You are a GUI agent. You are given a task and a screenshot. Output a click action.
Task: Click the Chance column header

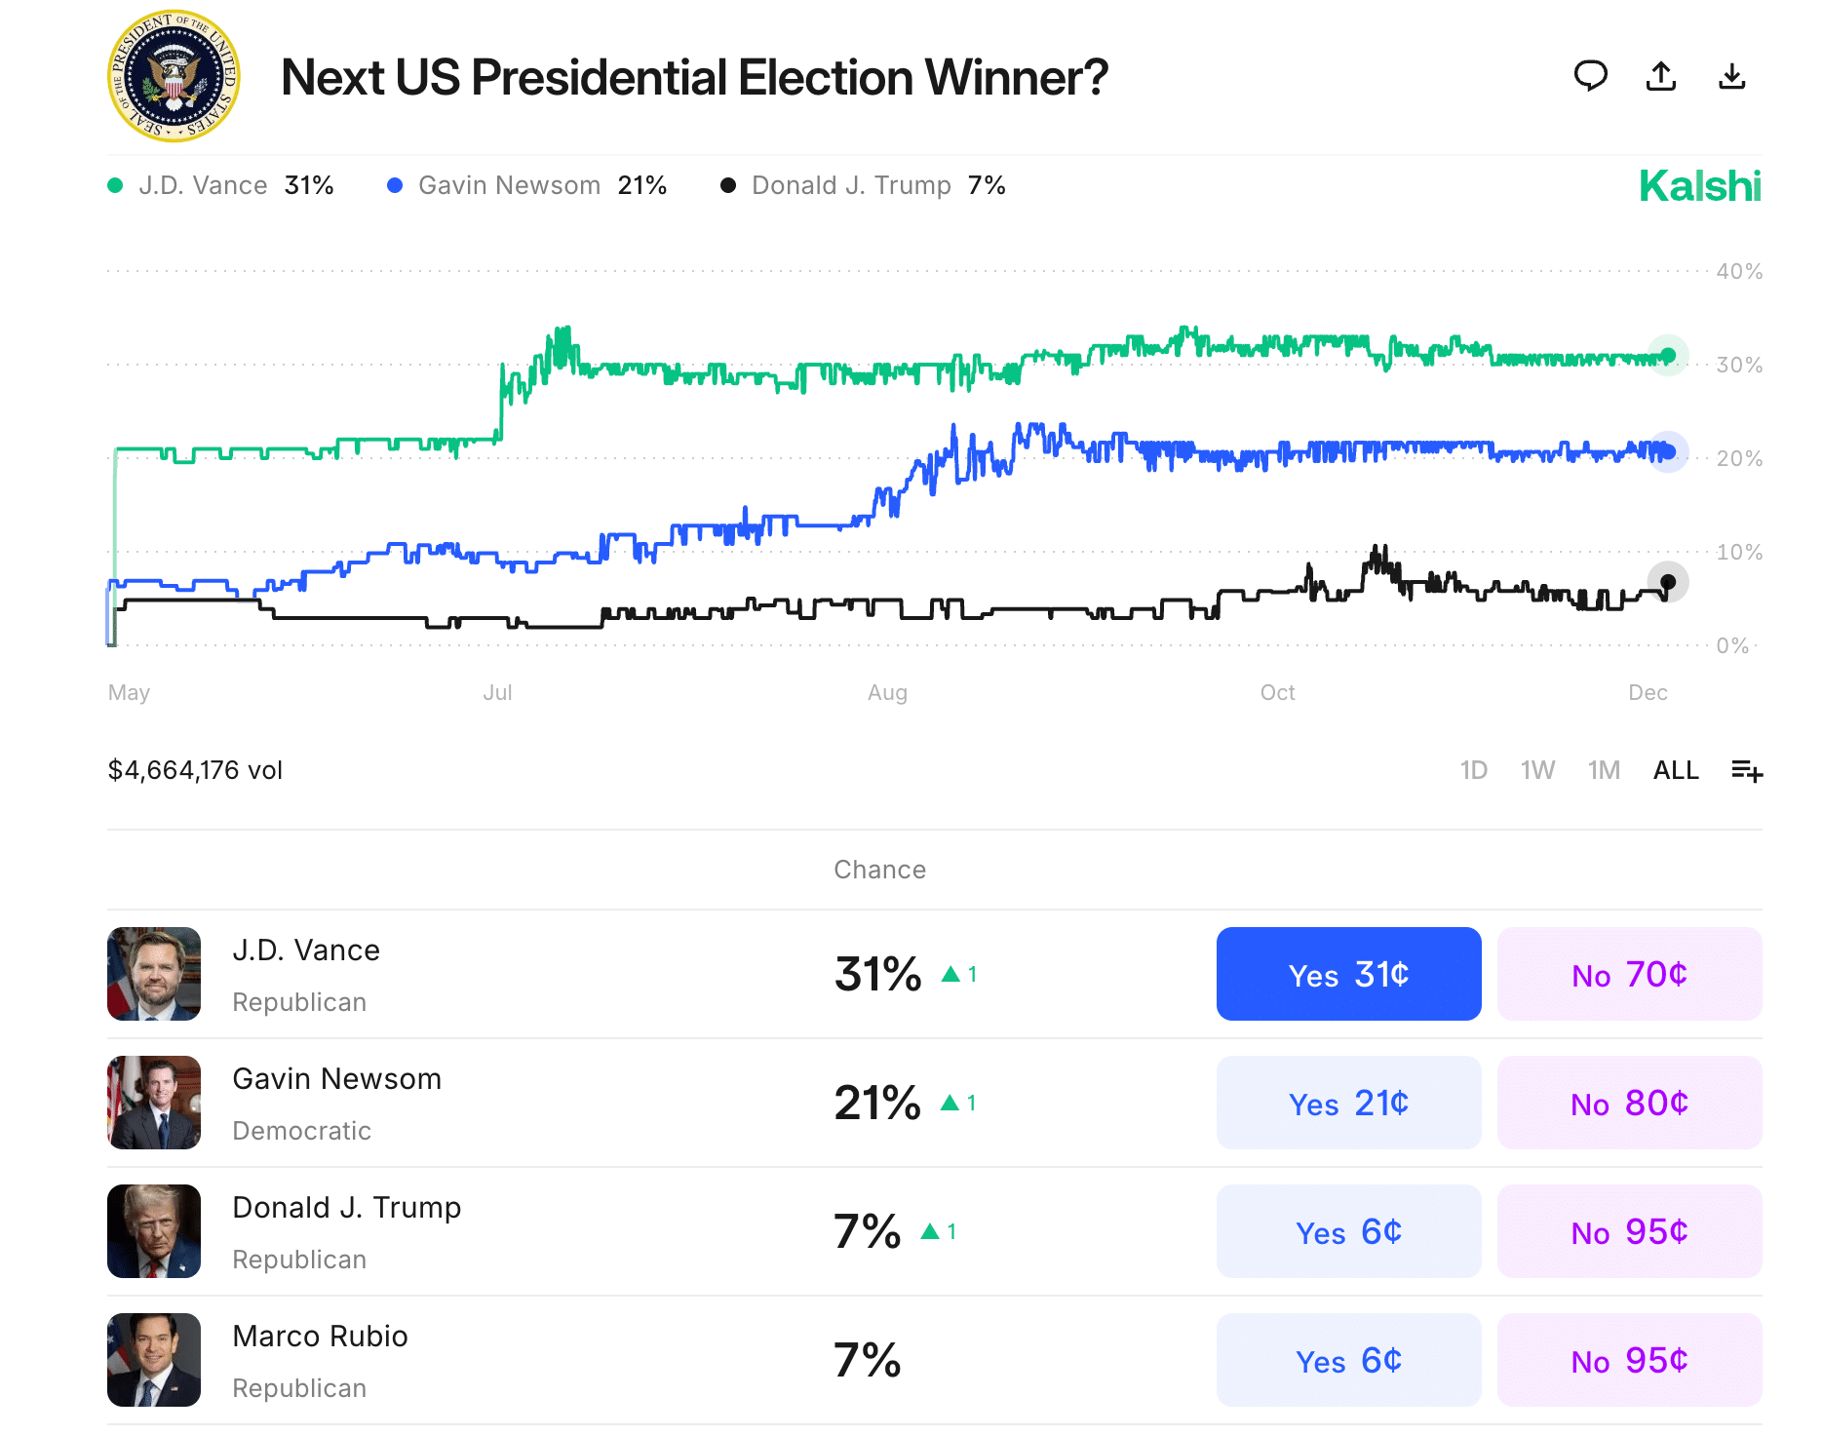pos(879,870)
